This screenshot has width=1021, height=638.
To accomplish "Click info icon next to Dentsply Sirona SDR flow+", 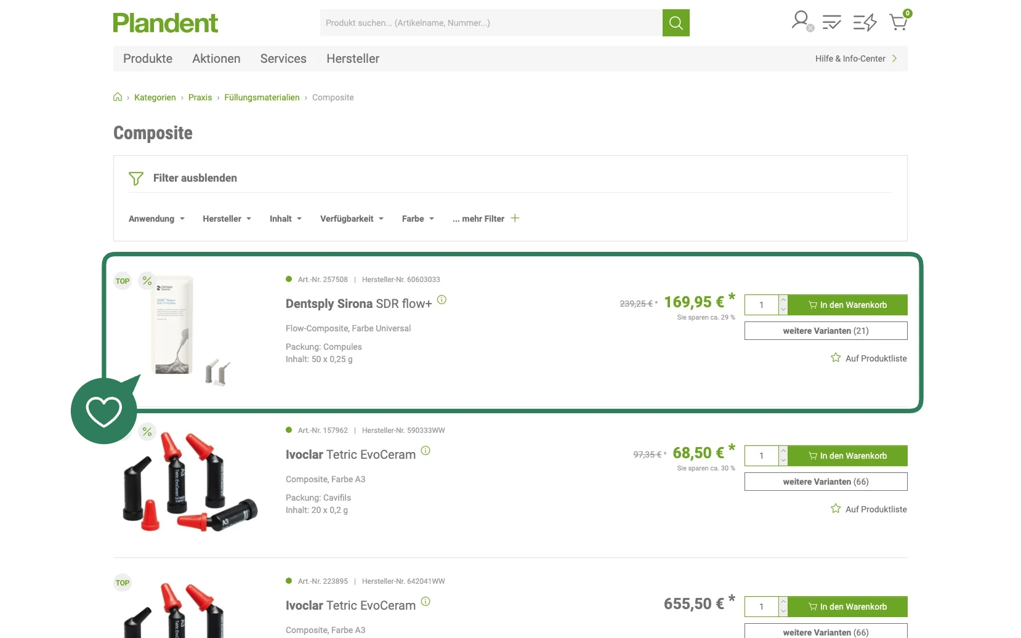I will tap(442, 300).
